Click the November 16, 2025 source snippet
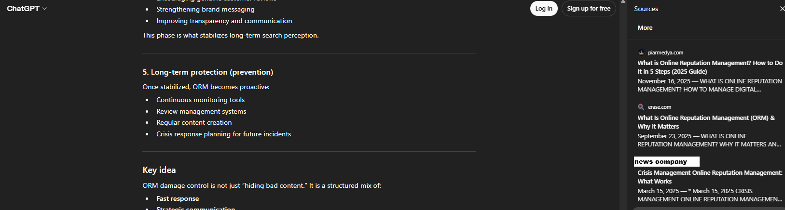 coord(709,85)
